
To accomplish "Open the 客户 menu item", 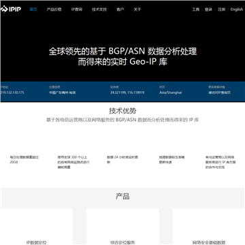I will point(120,10).
